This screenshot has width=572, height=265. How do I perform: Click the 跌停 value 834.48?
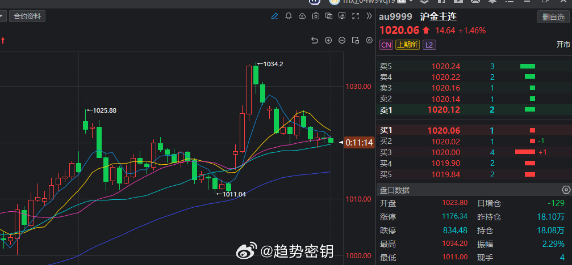coord(455,230)
